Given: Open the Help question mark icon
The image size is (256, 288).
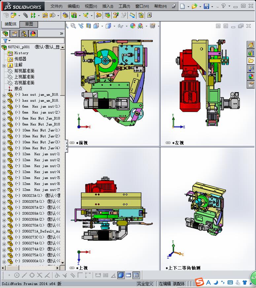Looking at the screenshot, I should pos(223,6).
